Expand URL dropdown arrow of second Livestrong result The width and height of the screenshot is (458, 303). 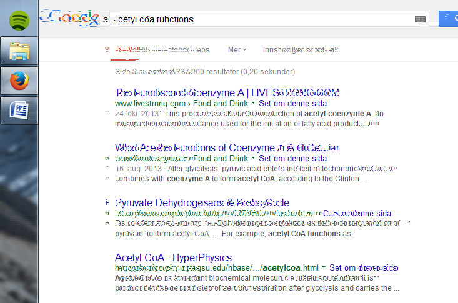[253, 158]
